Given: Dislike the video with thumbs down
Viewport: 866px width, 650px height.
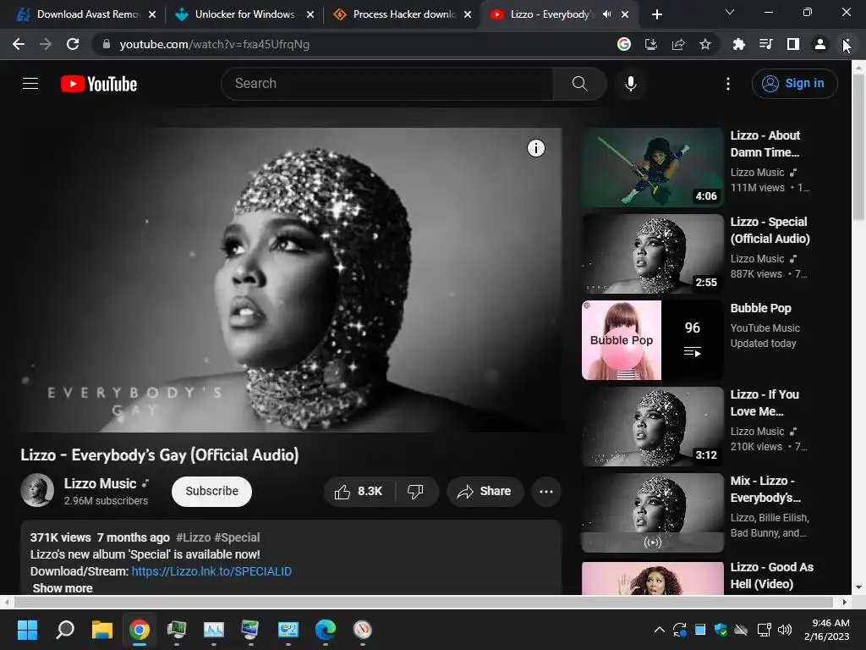Looking at the screenshot, I should click(x=415, y=492).
